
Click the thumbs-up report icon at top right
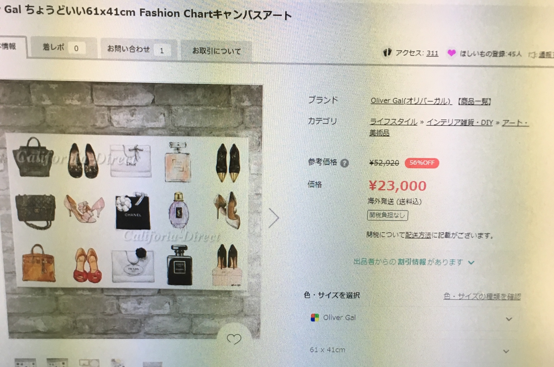click(x=533, y=54)
